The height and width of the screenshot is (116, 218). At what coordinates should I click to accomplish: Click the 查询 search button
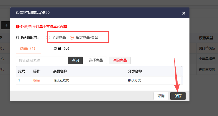click(x=75, y=60)
